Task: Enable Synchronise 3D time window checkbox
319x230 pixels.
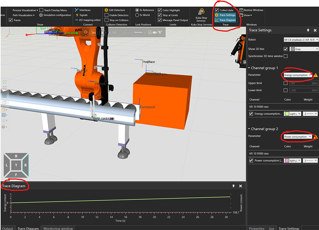Action: 285,56
